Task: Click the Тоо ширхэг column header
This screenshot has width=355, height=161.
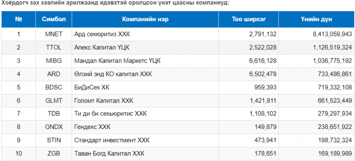Action: tap(249, 19)
